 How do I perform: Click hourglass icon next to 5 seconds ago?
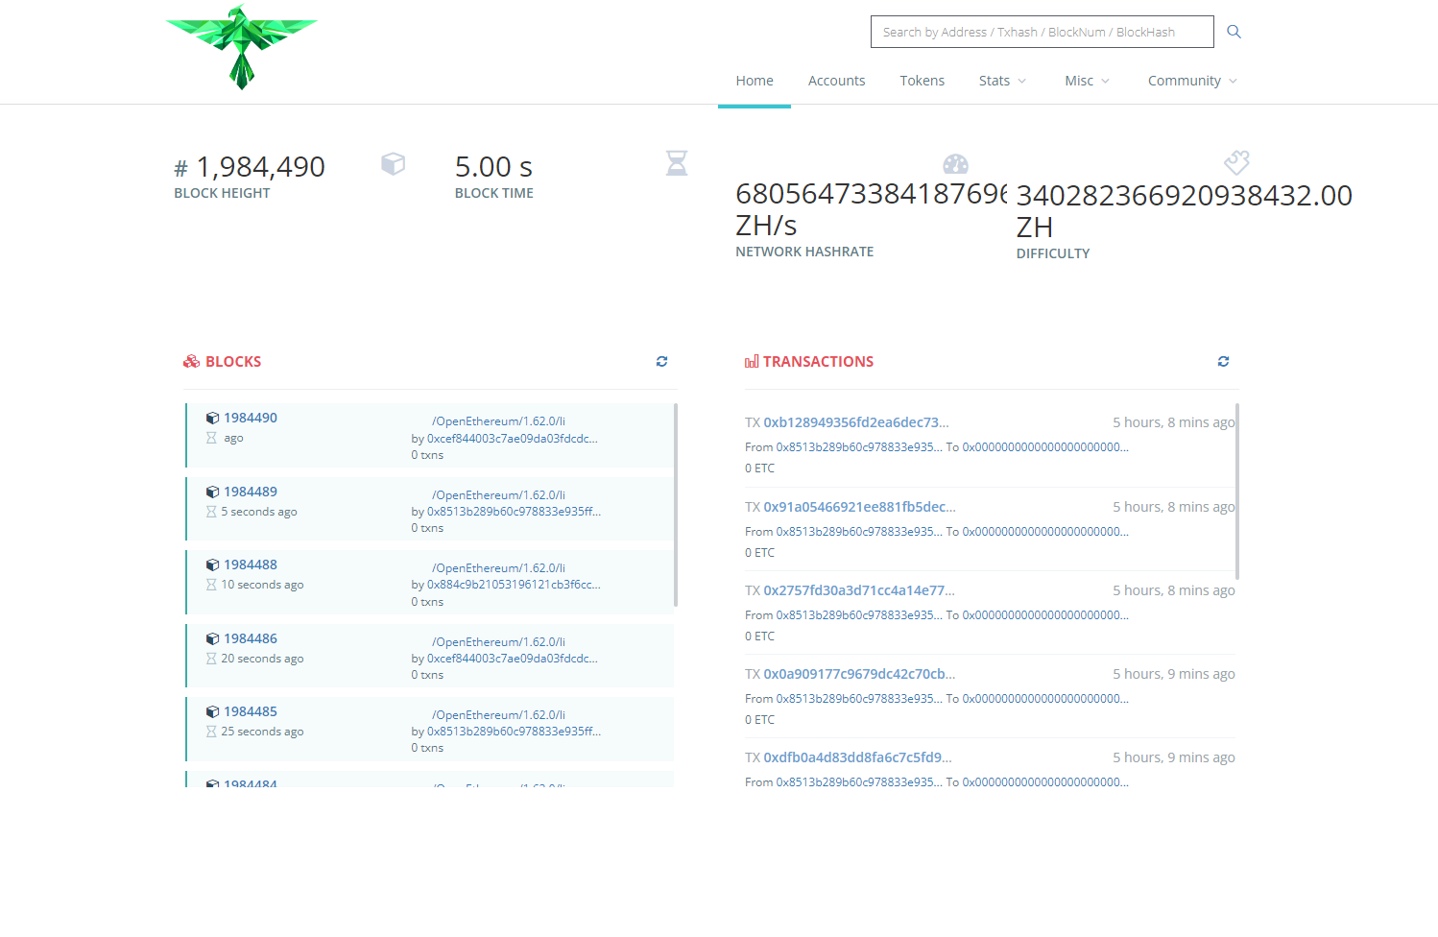coord(211,512)
